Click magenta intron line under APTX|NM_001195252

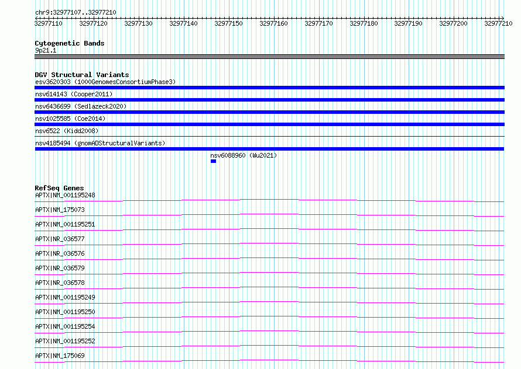(x=269, y=346)
